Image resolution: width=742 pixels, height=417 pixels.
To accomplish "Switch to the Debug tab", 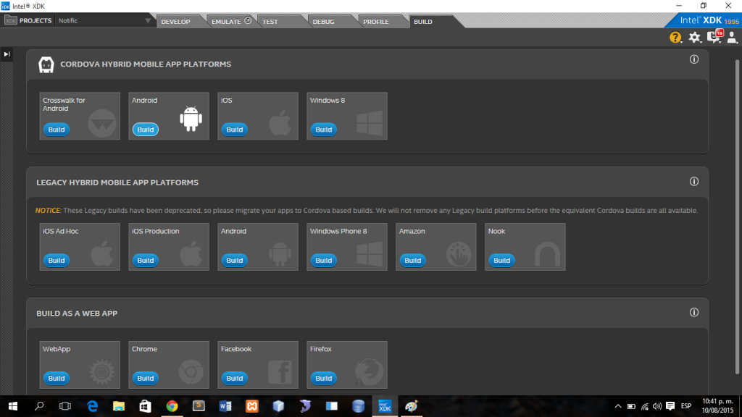I will coord(324,22).
